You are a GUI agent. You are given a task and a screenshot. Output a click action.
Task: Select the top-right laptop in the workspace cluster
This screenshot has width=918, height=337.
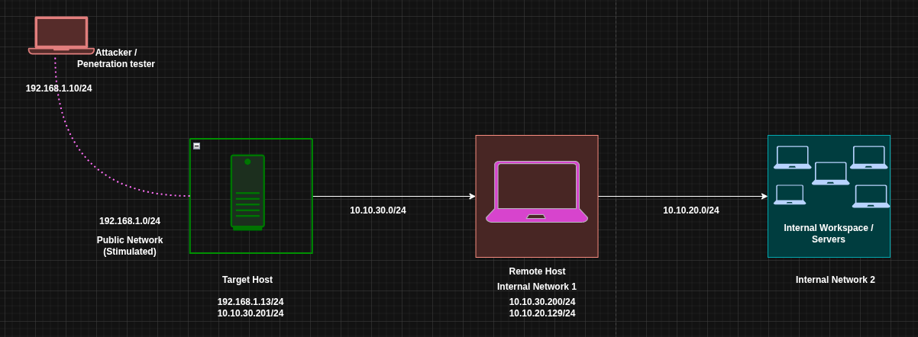tap(868, 157)
